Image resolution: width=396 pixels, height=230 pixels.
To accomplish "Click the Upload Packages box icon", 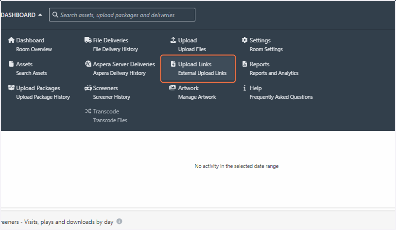I will pyautogui.click(x=11, y=88).
